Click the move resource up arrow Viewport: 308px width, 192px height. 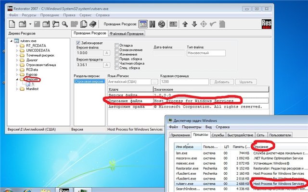185,24
